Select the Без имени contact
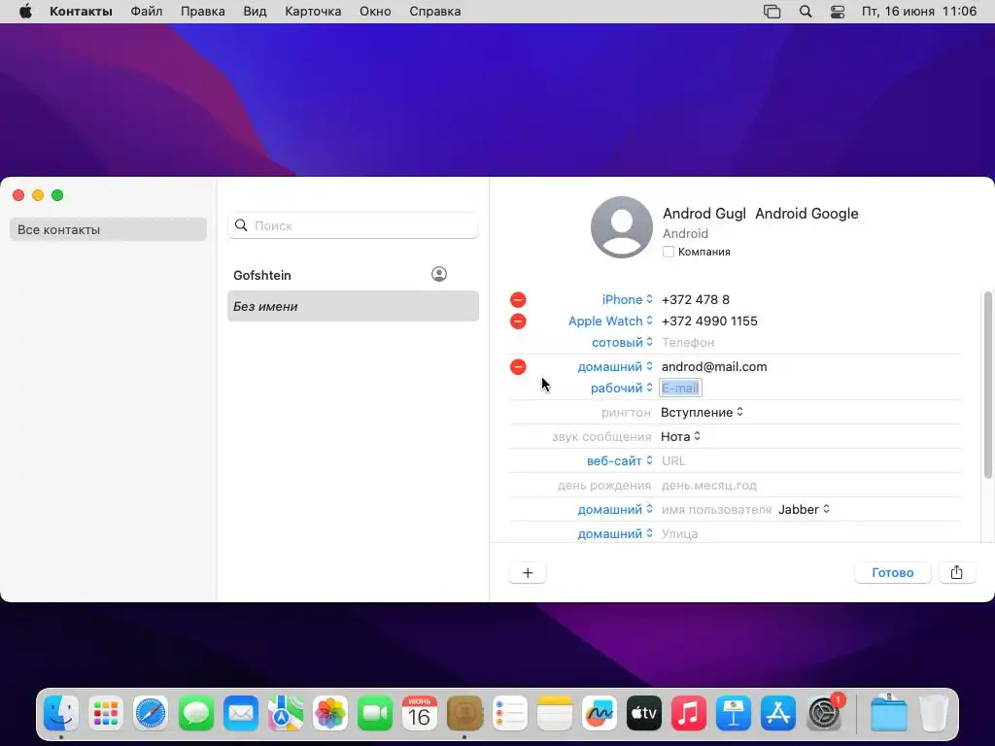The width and height of the screenshot is (995, 746). pos(353,306)
